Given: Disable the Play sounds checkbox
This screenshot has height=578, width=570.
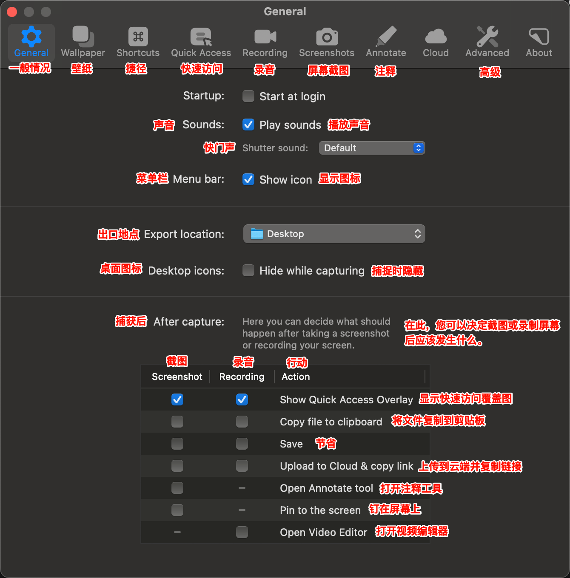Looking at the screenshot, I should coord(248,125).
